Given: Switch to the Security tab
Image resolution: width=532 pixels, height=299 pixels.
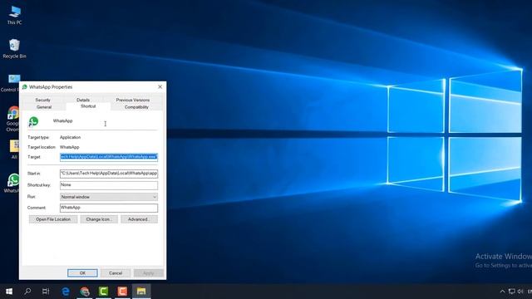Looking at the screenshot, I should (42, 100).
